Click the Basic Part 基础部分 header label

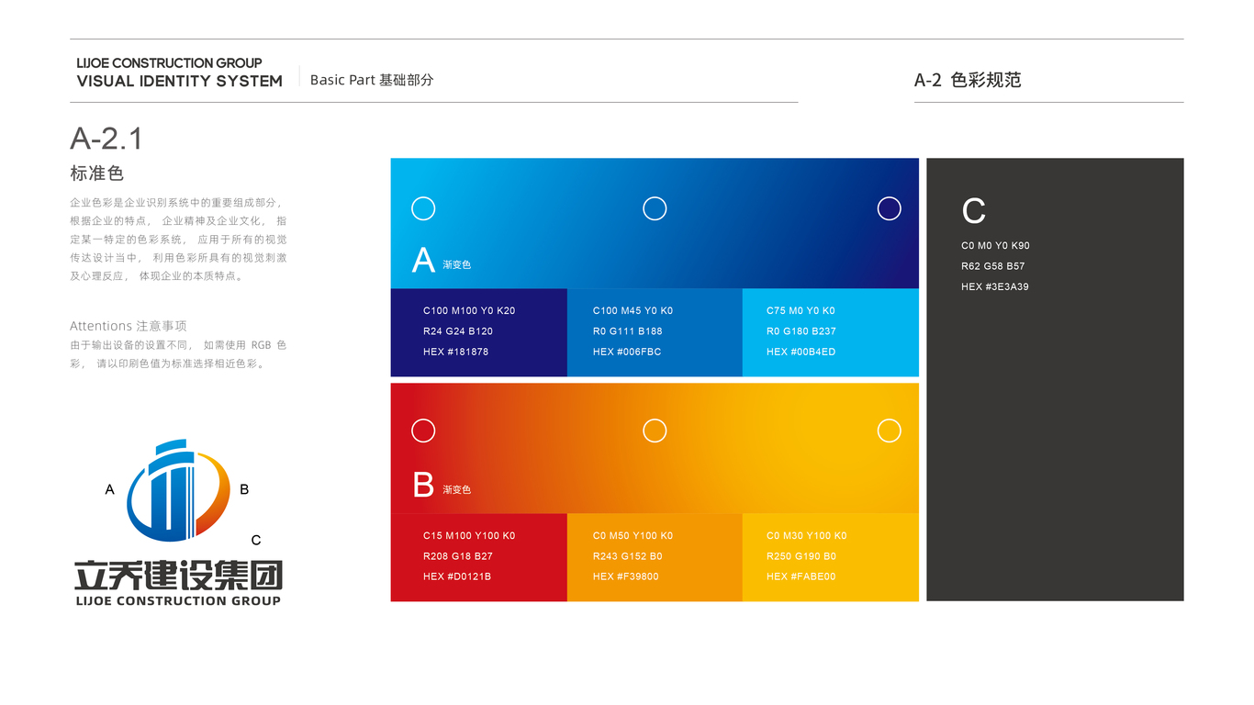click(x=372, y=80)
